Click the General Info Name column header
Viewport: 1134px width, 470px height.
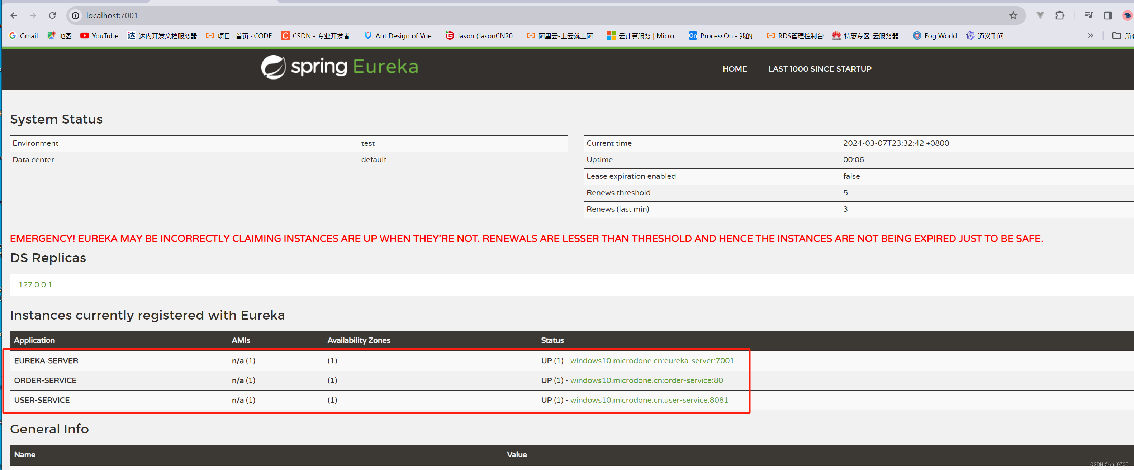(x=25, y=455)
